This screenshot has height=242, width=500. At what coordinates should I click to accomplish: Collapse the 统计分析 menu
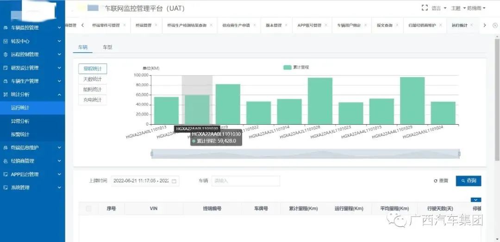point(59,95)
